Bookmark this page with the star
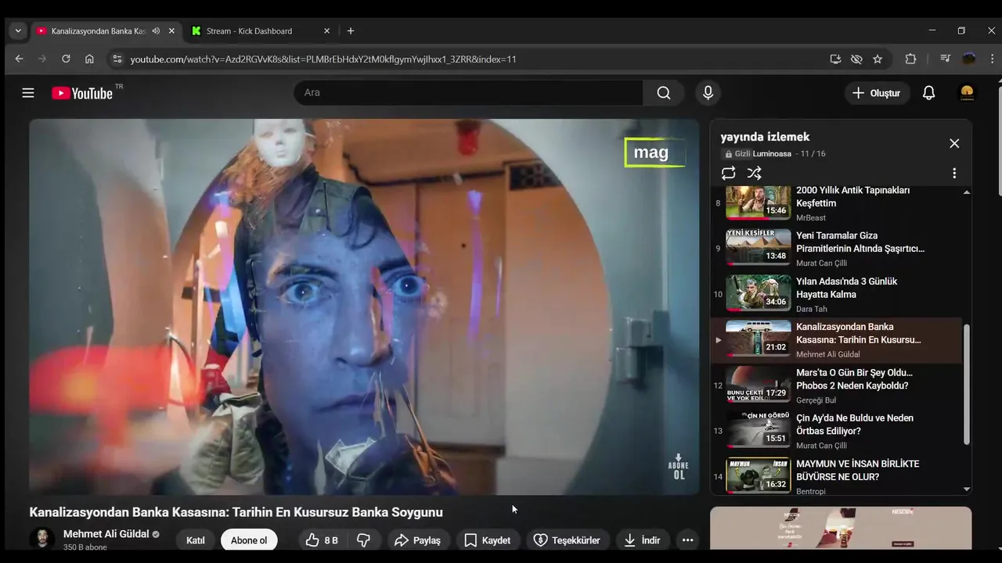The width and height of the screenshot is (1002, 563). [x=878, y=59]
